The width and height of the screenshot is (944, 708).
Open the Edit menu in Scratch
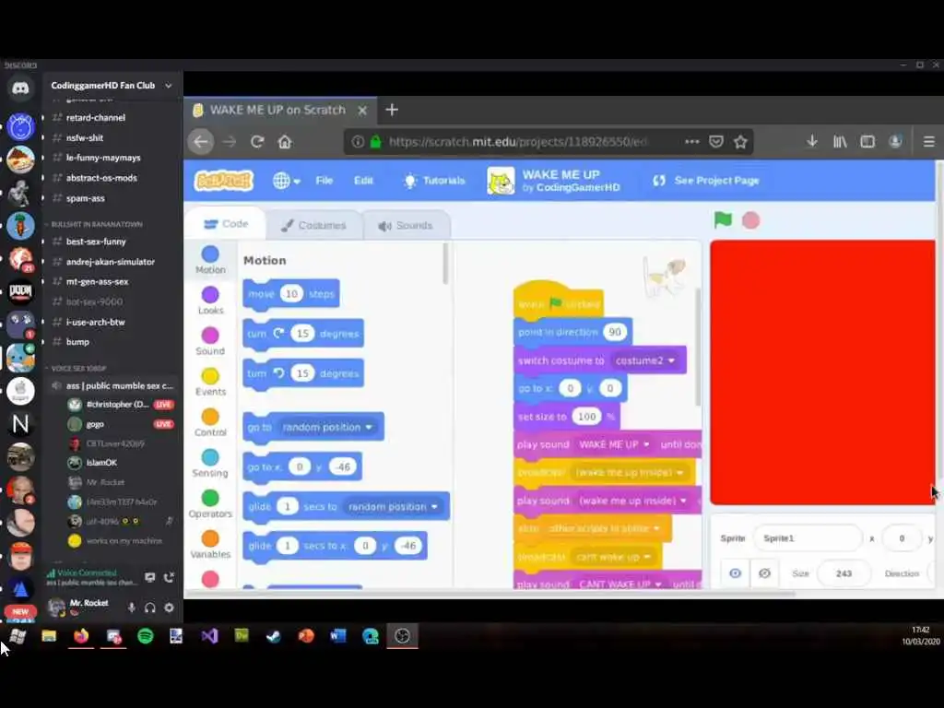click(x=363, y=180)
